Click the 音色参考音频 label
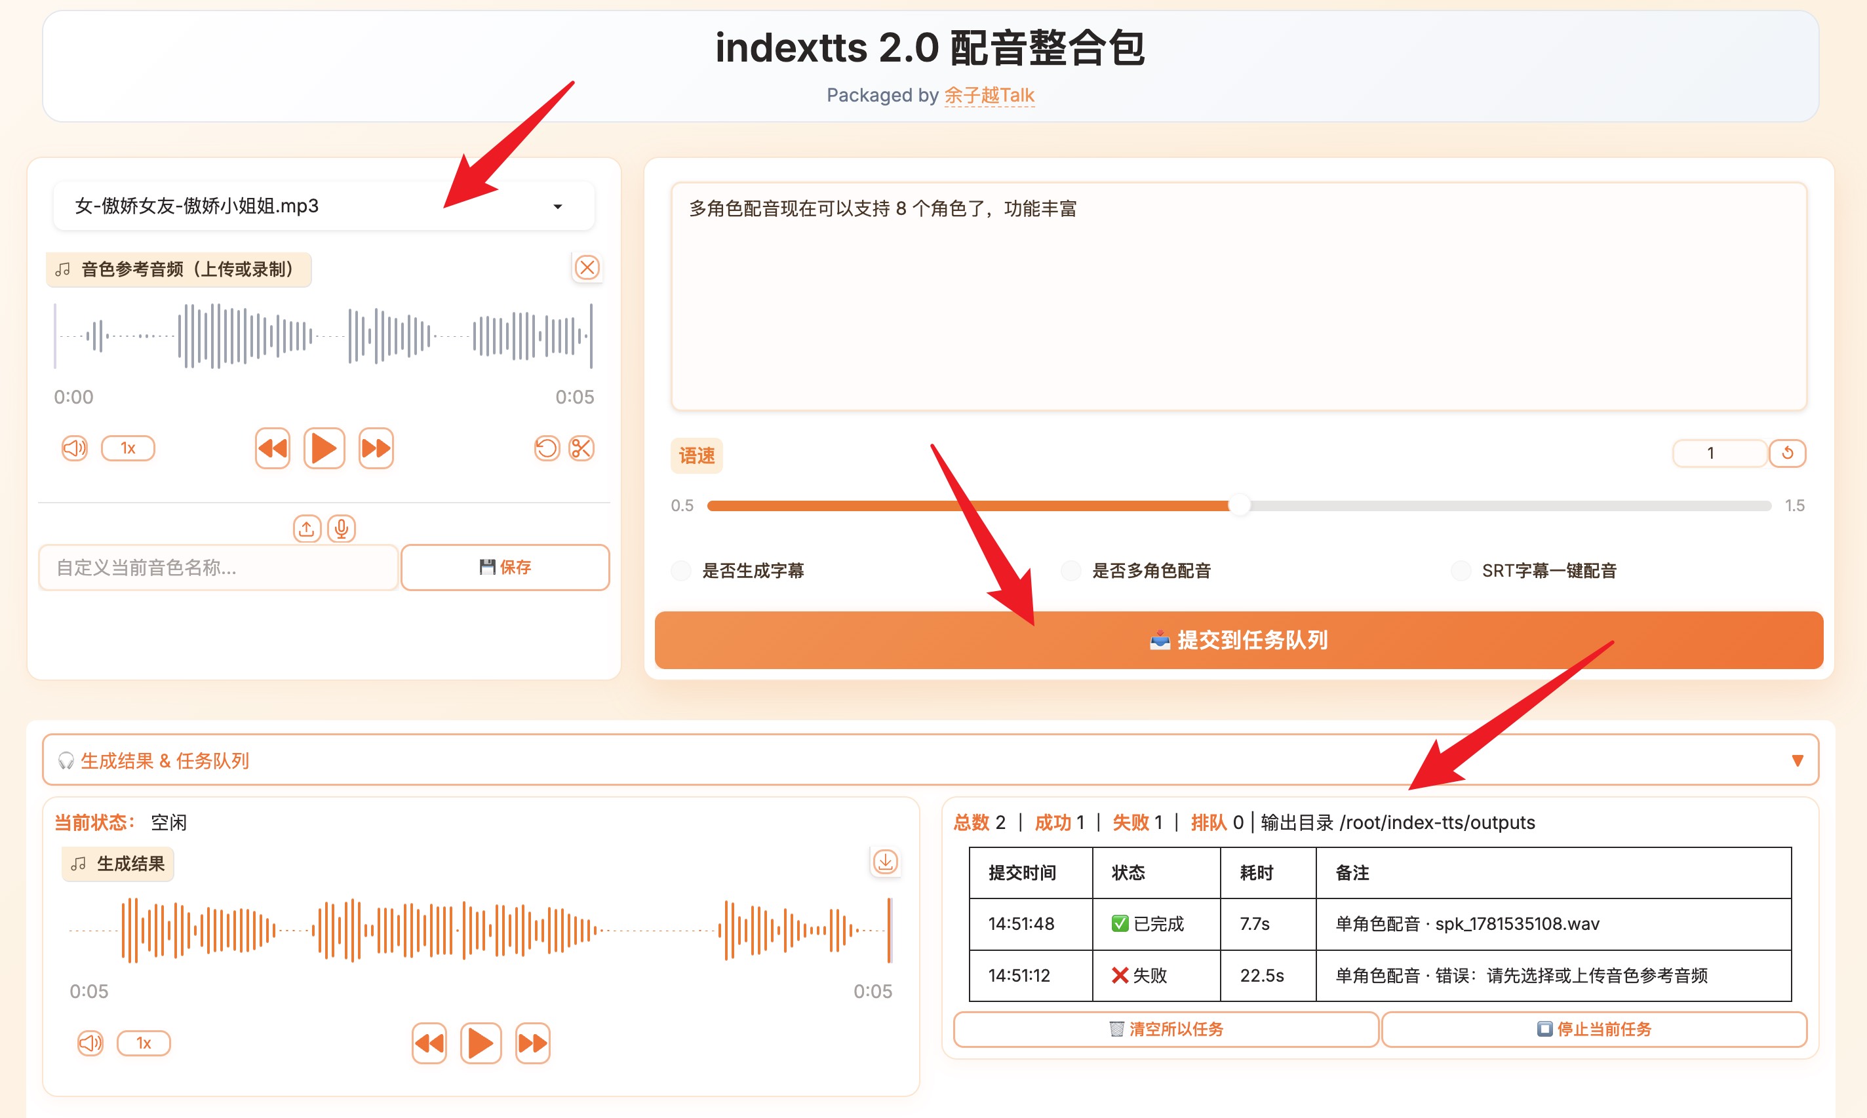Screen dimensions: 1867x1118 [178, 269]
